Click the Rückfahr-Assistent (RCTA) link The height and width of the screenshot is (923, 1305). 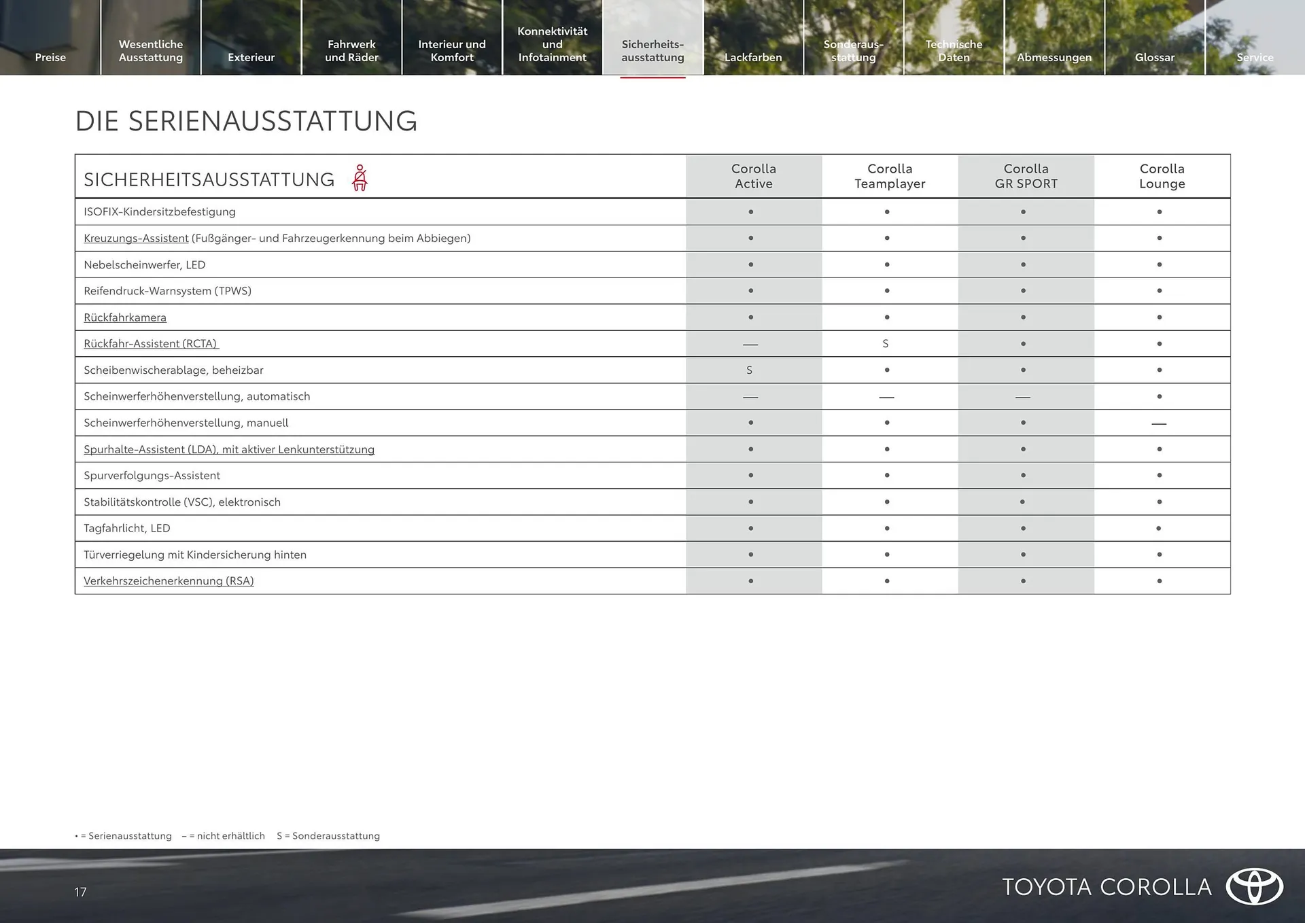151,343
